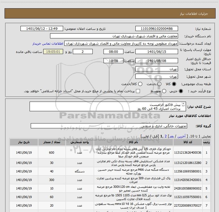
Task: Click the remaining days field showing 2
Action: [83, 52]
